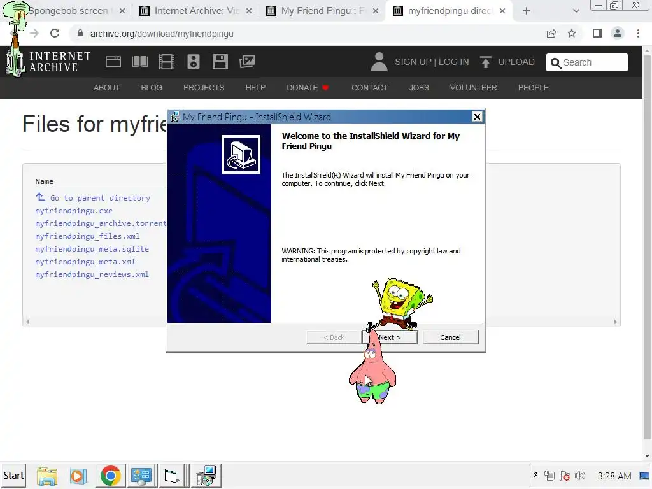Close the InstallShield Wizard dialog
This screenshot has height=489, width=652.
pos(477,117)
